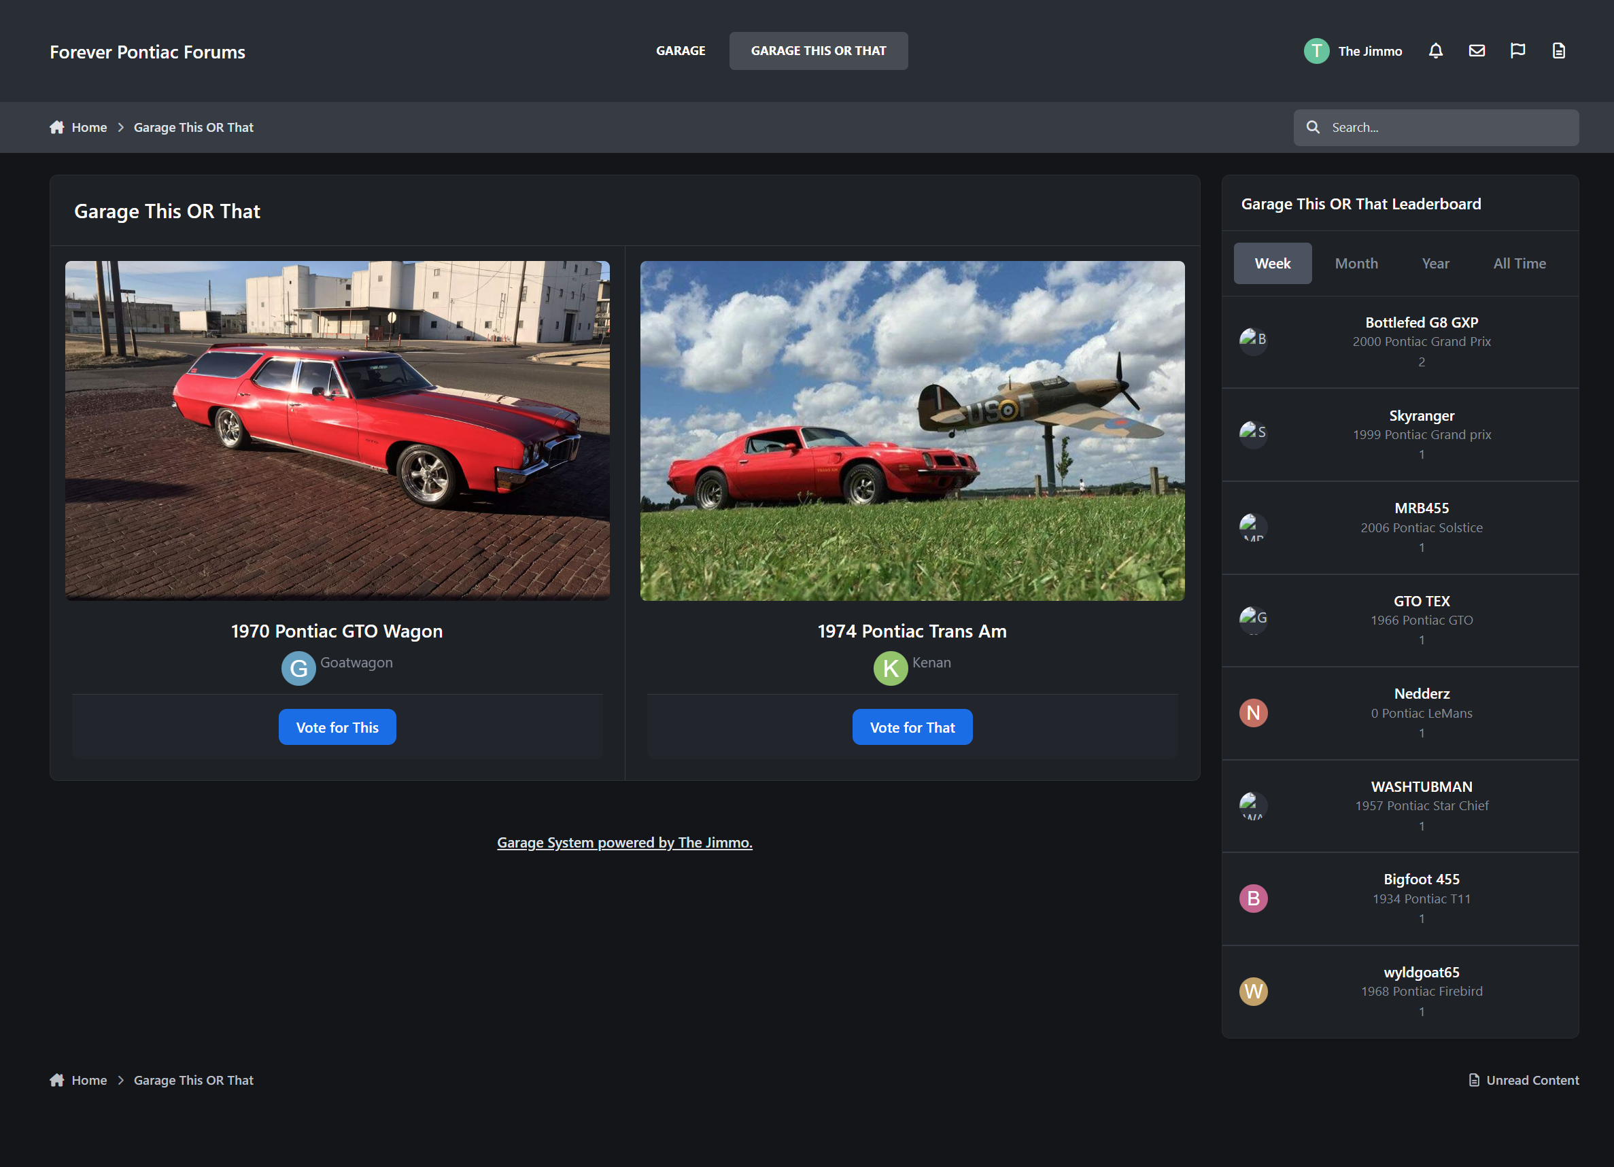Click Garage This OR That in top breadcrumb
Screen dimensions: 1614x1167
[x=194, y=127]
